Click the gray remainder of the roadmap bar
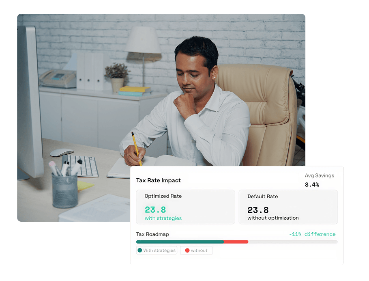The width and height of the screenshot is (369, 281). (x=293, y=242)
